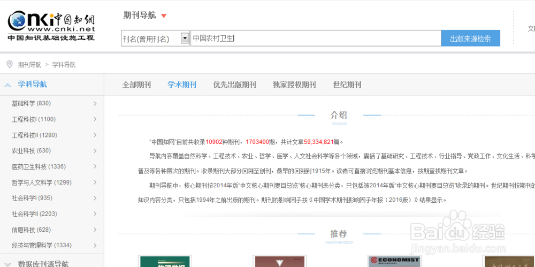The height and width of the screenshot is (267, 535).
Task: Expand the 医药卫生科技 chevron arrow
Action: [x=95, y=166]
